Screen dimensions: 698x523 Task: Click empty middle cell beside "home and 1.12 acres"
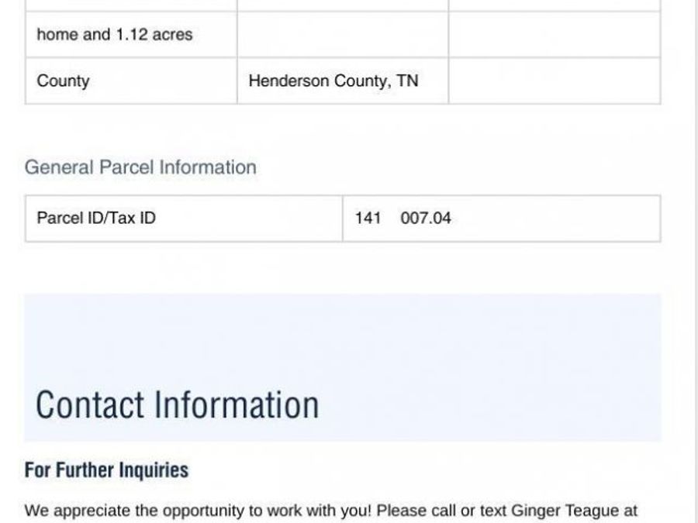[x=342, y=35]
